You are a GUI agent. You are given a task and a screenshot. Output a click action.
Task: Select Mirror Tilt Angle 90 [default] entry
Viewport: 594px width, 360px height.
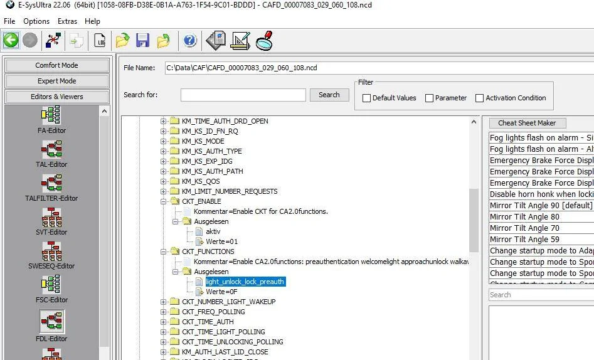tap(541, 205)
